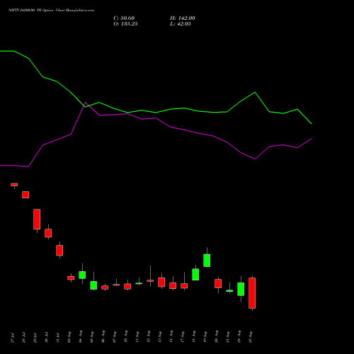Select the close value C: 50.60

point(124,18)
